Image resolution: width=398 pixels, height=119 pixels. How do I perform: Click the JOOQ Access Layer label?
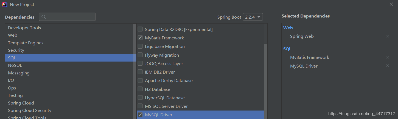point(164,63)
